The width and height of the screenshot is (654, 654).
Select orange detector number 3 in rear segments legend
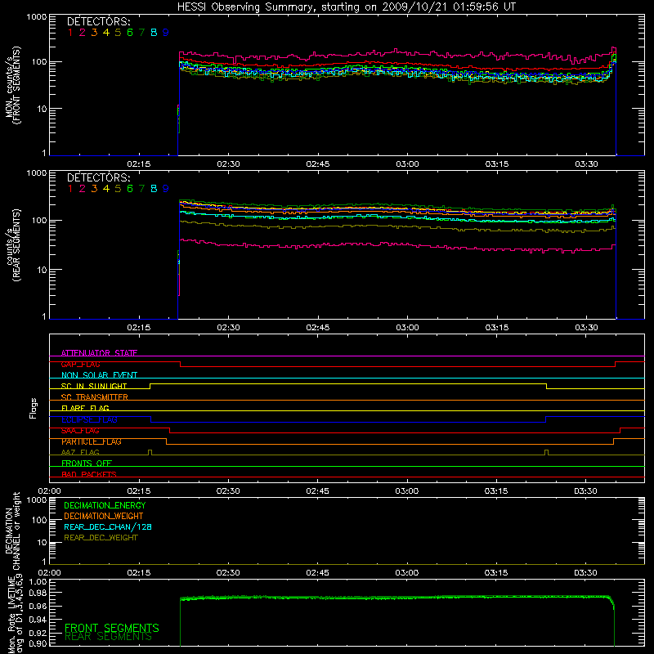(94, 189)
